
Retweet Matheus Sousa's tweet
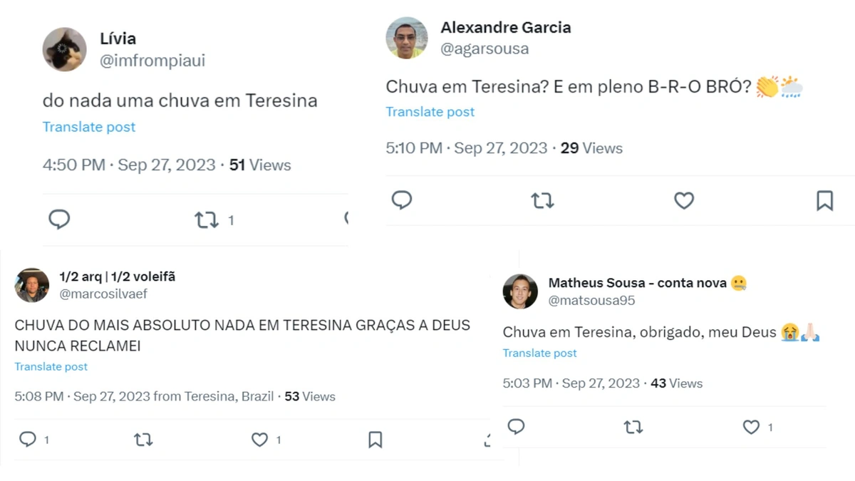click(x=633, y=427)
